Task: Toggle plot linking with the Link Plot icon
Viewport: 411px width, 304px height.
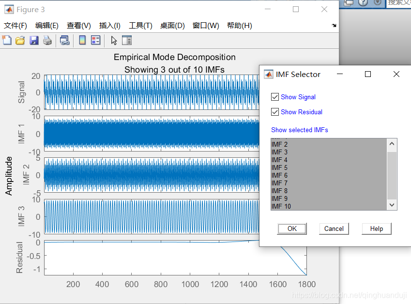Action: [65, 40]
